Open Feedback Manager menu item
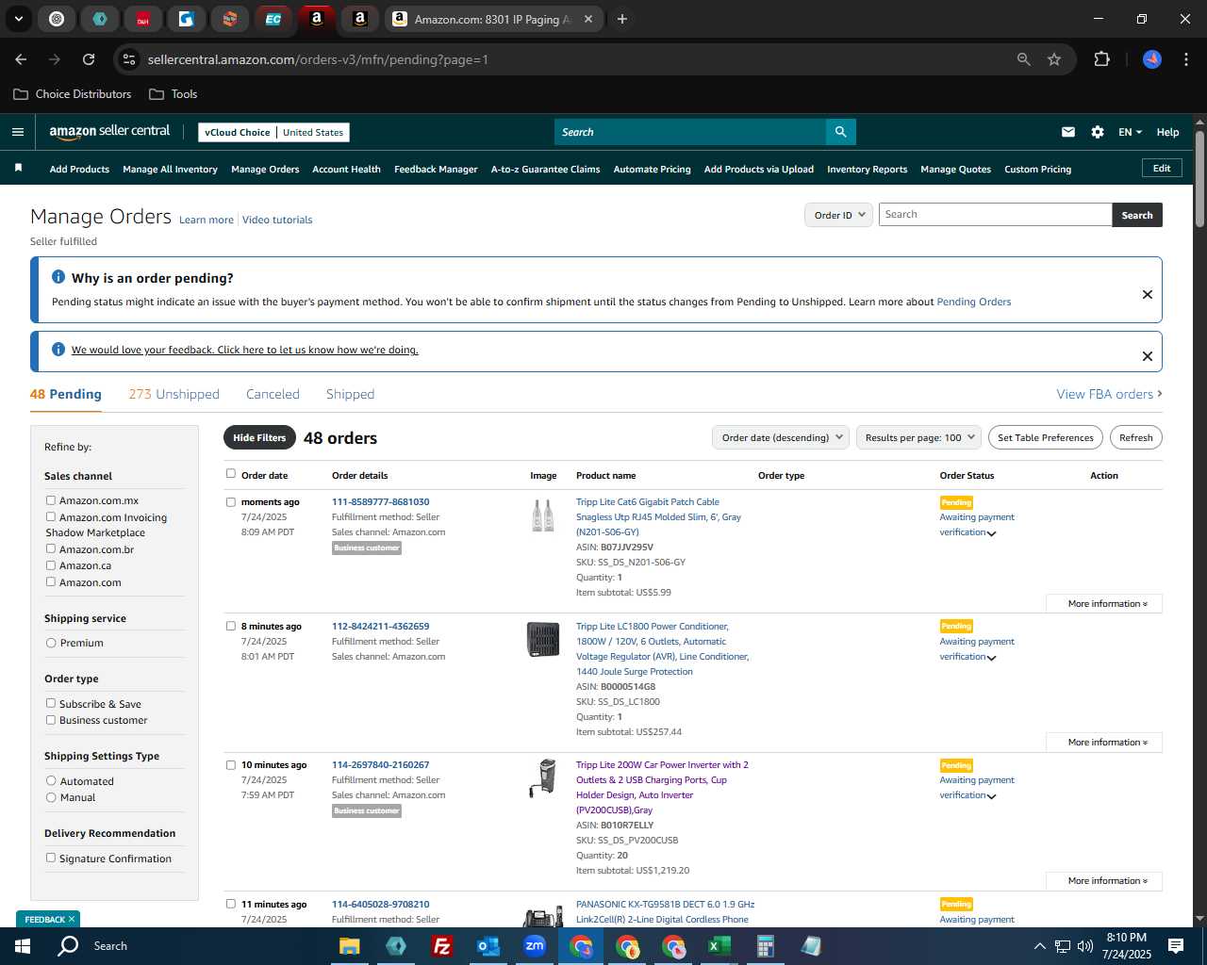The image size is (1207, 965). (436, 169)
